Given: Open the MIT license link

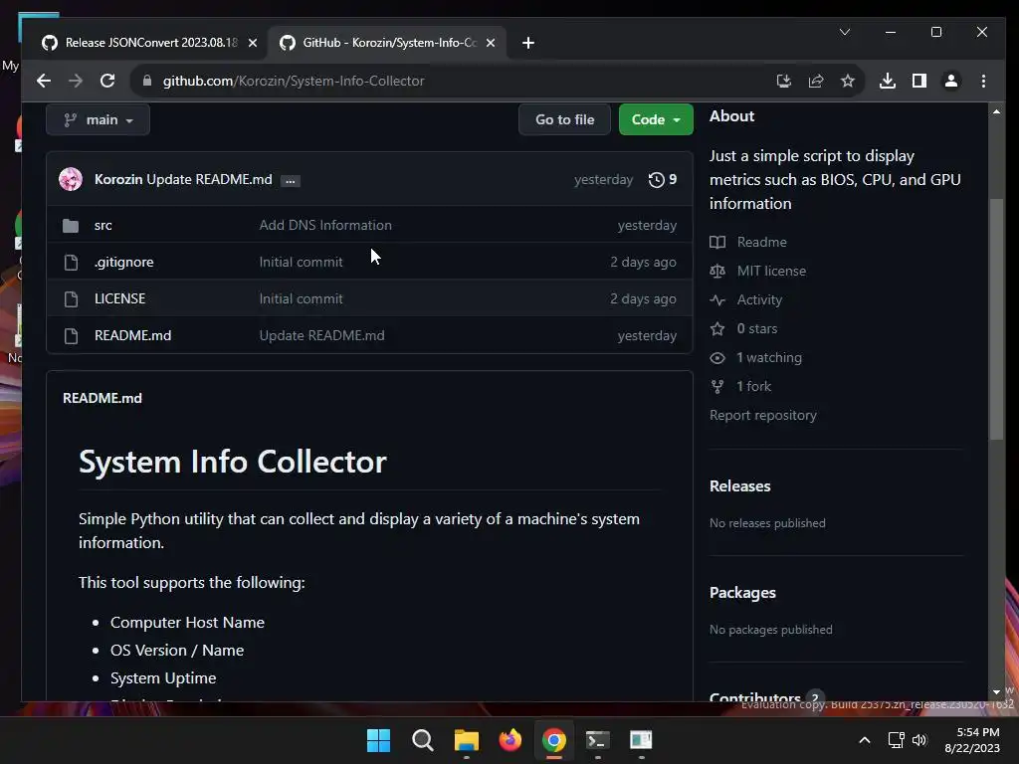Looking at the screenshot, I should [771, 271].
